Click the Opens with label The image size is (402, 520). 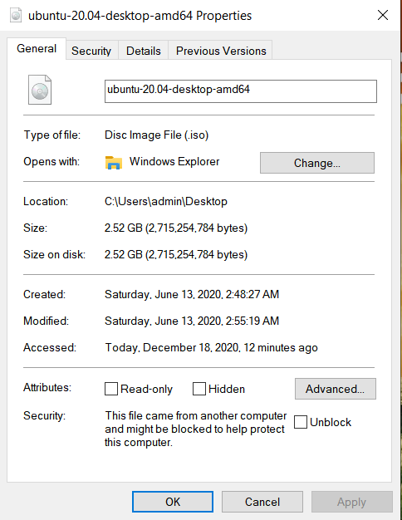pyautogui.click(x=51, y=161)
